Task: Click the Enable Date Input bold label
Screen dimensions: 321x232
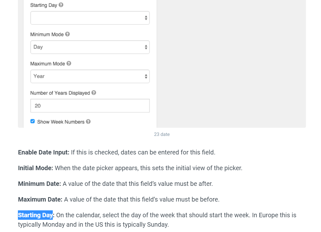Action: click(x=43, y=152)
